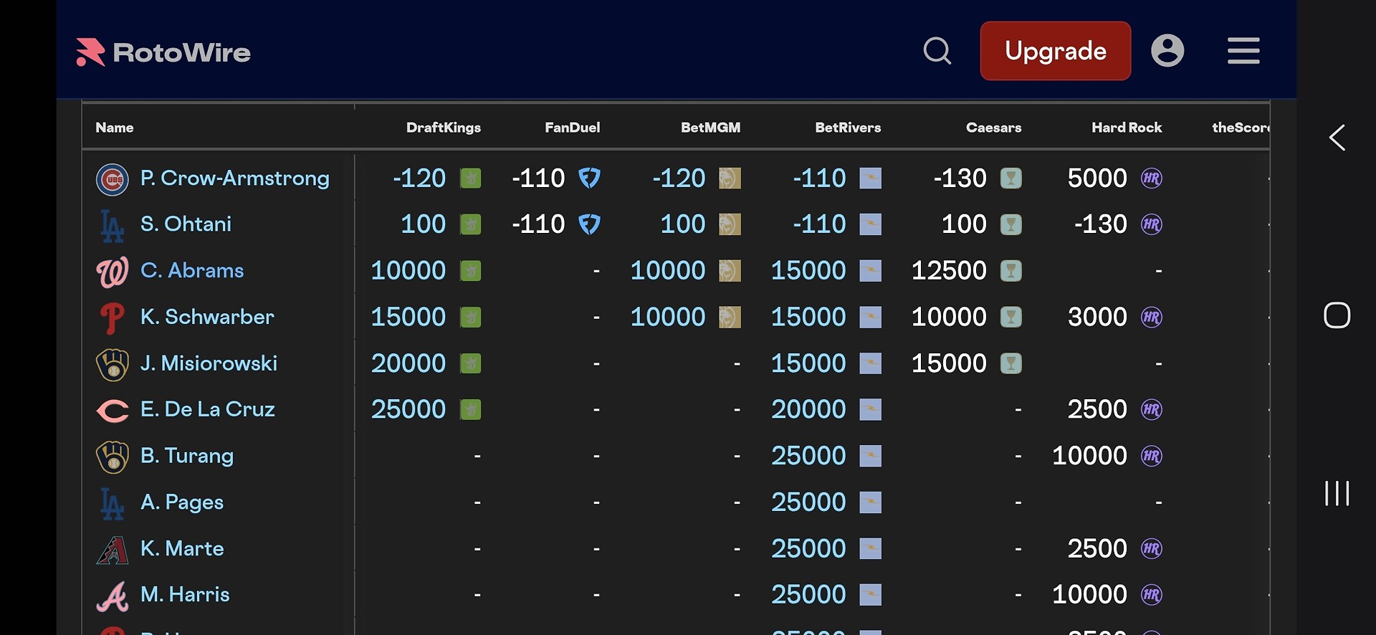Select BetRivers 25000 odds for A. Pages
Viewport: 1376px width, 635px height.
808,502
